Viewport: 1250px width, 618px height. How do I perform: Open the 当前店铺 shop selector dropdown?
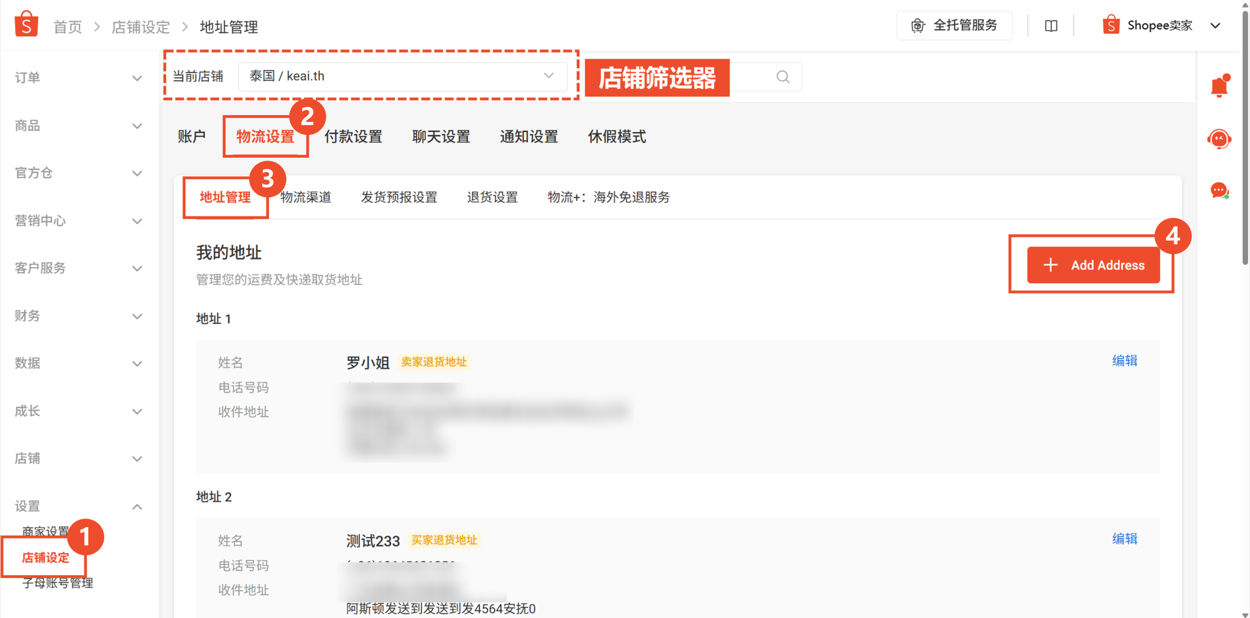coord(403,76)
